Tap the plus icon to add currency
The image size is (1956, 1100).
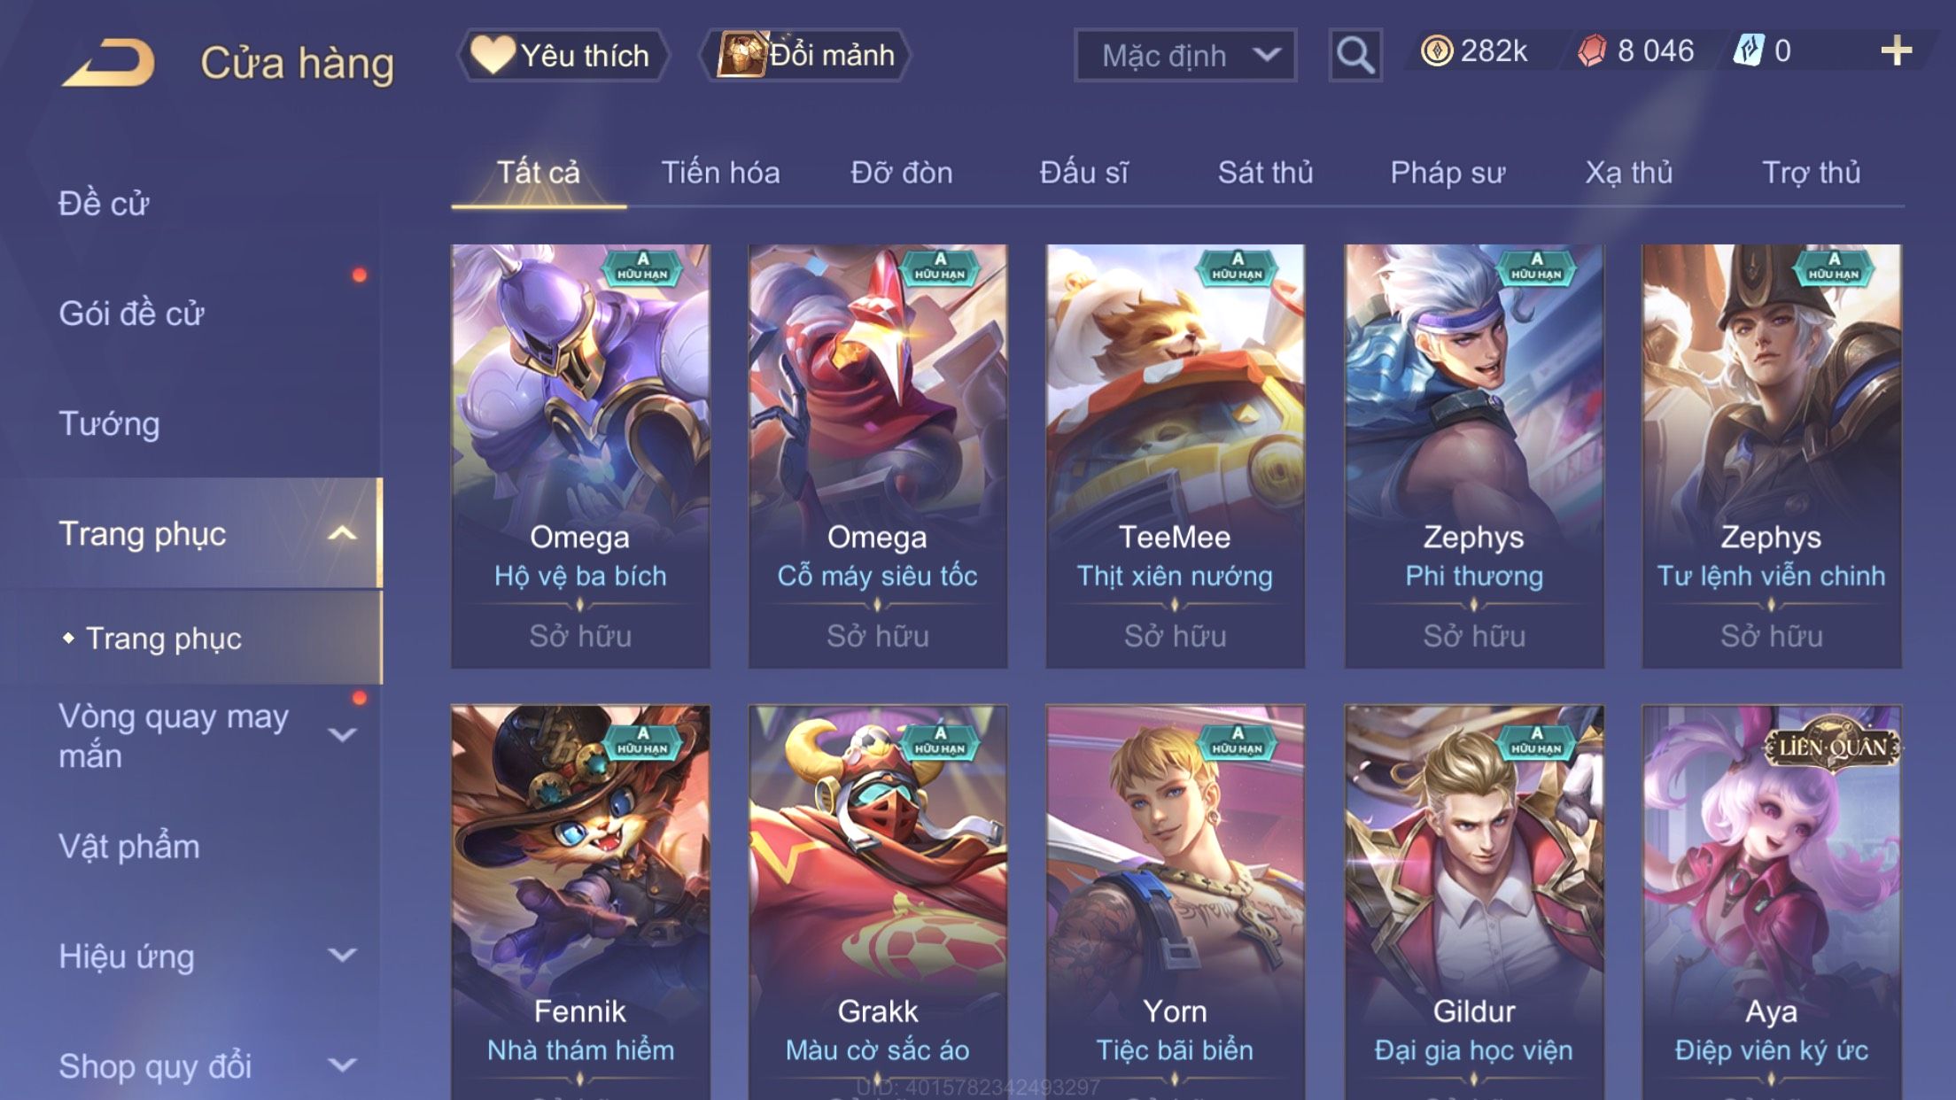pyautogui.click(x=1896, y=50)
